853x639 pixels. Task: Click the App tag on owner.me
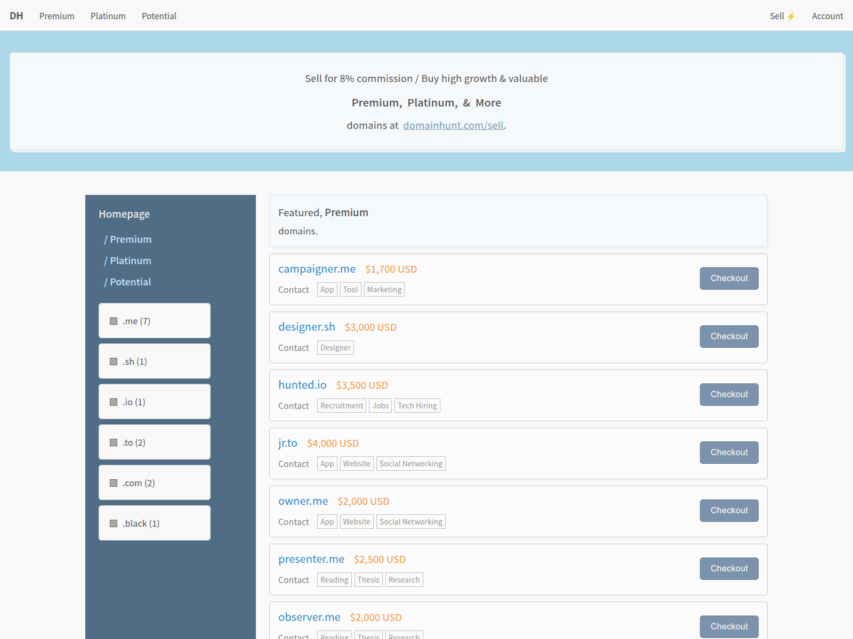click(x=327, y=522)
